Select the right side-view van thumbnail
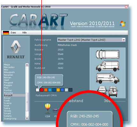 [x=108, y=78]
